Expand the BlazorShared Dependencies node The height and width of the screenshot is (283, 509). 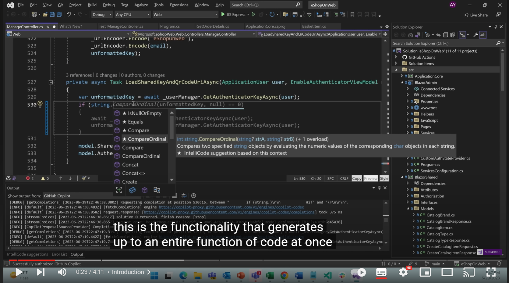[408, 183]
